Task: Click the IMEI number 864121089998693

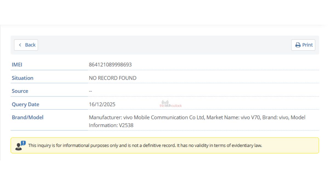Action: (110, 65)
